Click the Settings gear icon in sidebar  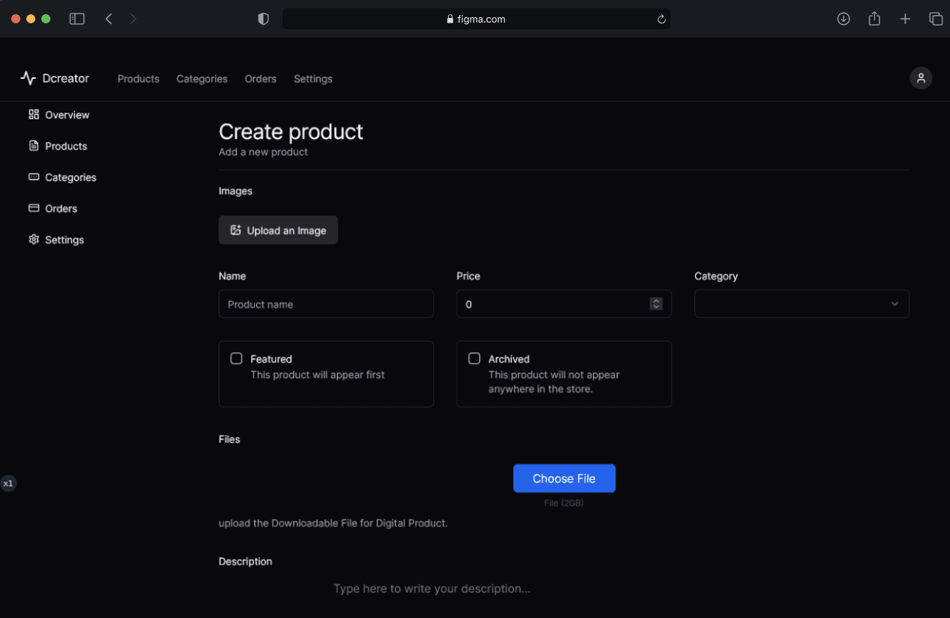coord(34,240)
